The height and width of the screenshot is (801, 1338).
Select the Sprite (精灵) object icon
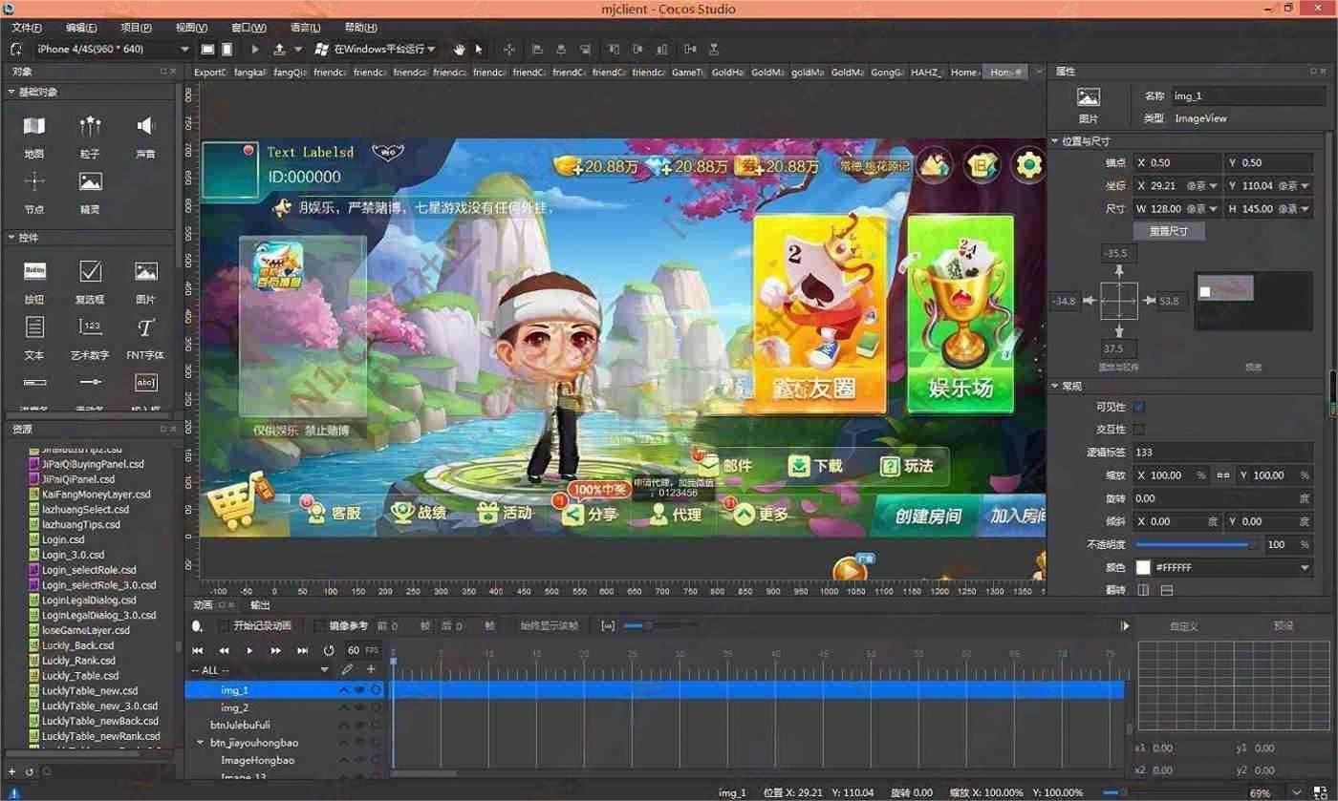[x=91, y=181]
